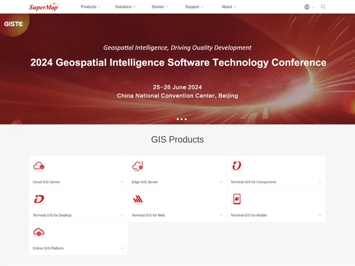Click Terminal GIS for Mobile label
The image size is (355, 266).
point(248,215)
